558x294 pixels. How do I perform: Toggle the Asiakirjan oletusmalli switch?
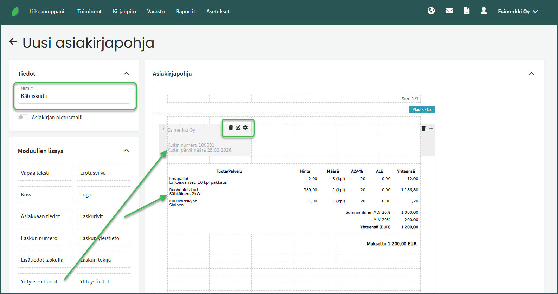pos(24,117)
